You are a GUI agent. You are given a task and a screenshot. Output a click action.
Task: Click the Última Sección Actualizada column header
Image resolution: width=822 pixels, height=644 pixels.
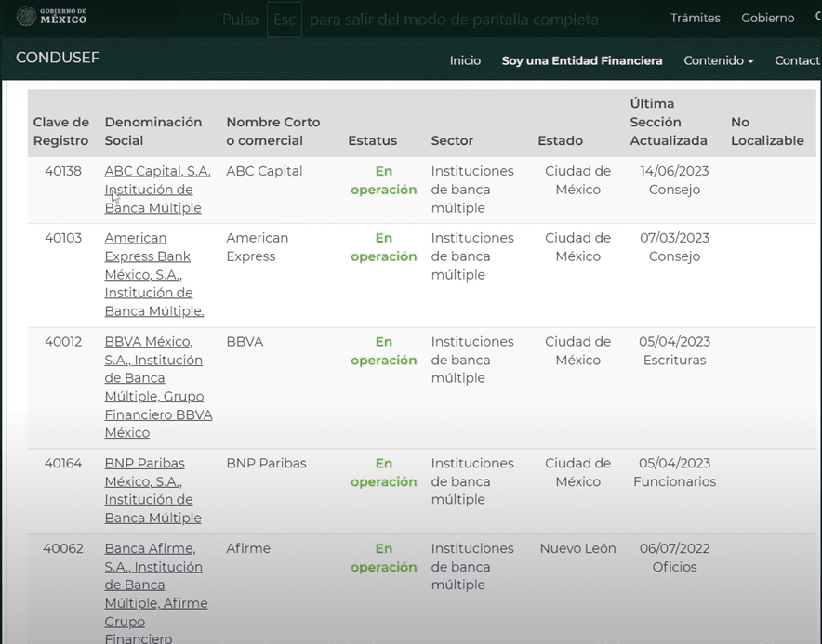click(x=668, y=122)
